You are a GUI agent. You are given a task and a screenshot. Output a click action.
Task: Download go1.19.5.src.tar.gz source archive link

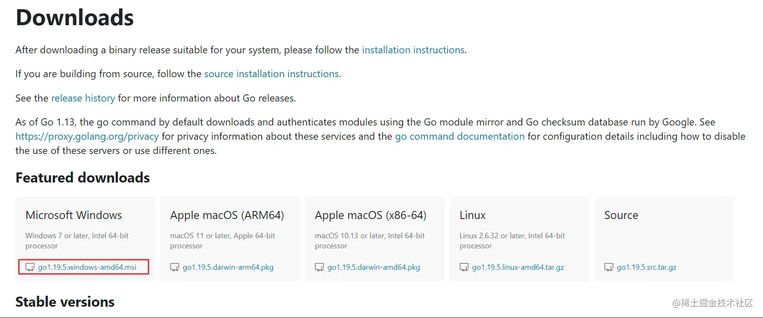coord(646,267)
